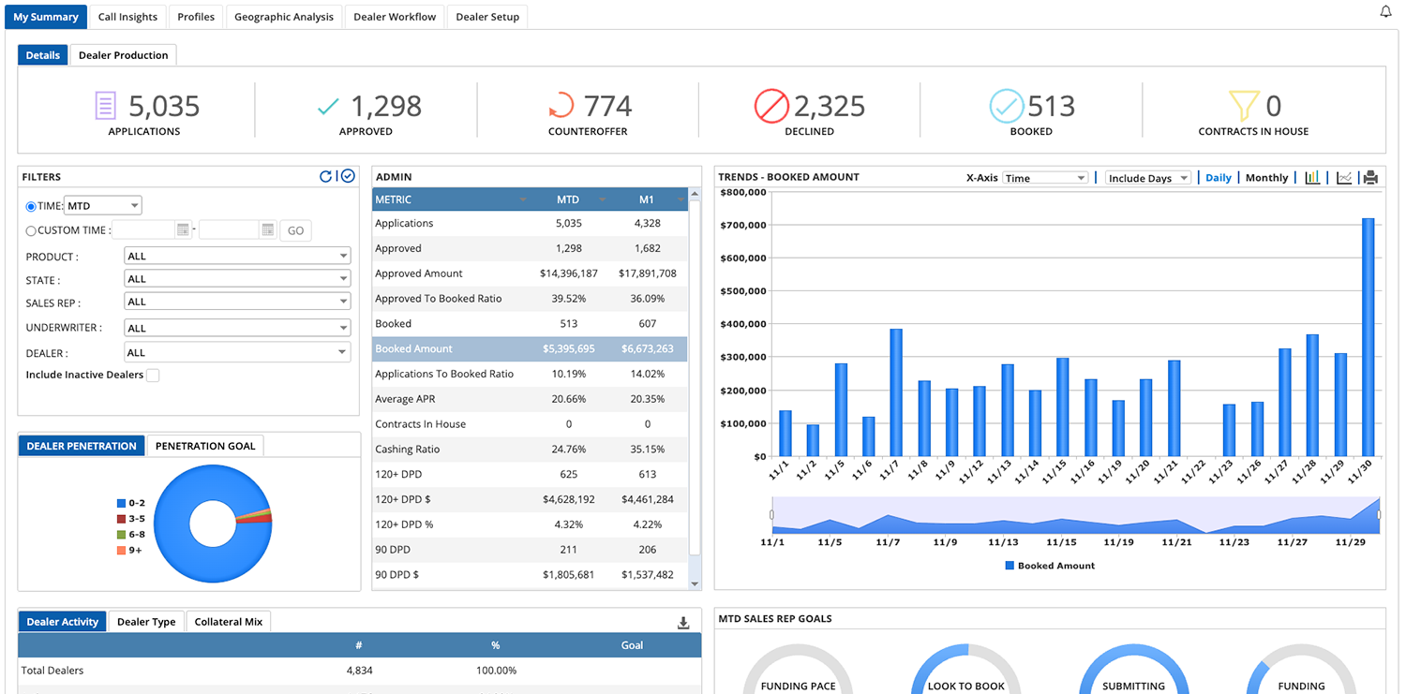Open the notifications bell

[x=1385, y=12]
